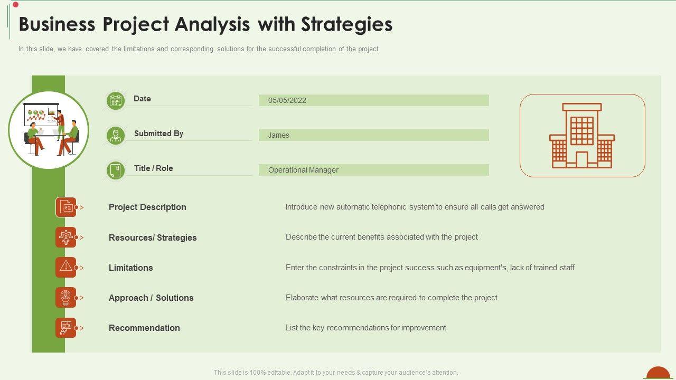Select the Date field showing 05/05/2022
Image resolution: width=676 pixels, height=380 pixels.
click(373, 100)
